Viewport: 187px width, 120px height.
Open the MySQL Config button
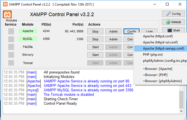tap(128, 39)
